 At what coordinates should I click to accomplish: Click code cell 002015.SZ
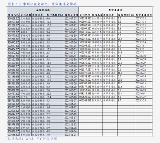pyautogui.click(x=85, y=39)
